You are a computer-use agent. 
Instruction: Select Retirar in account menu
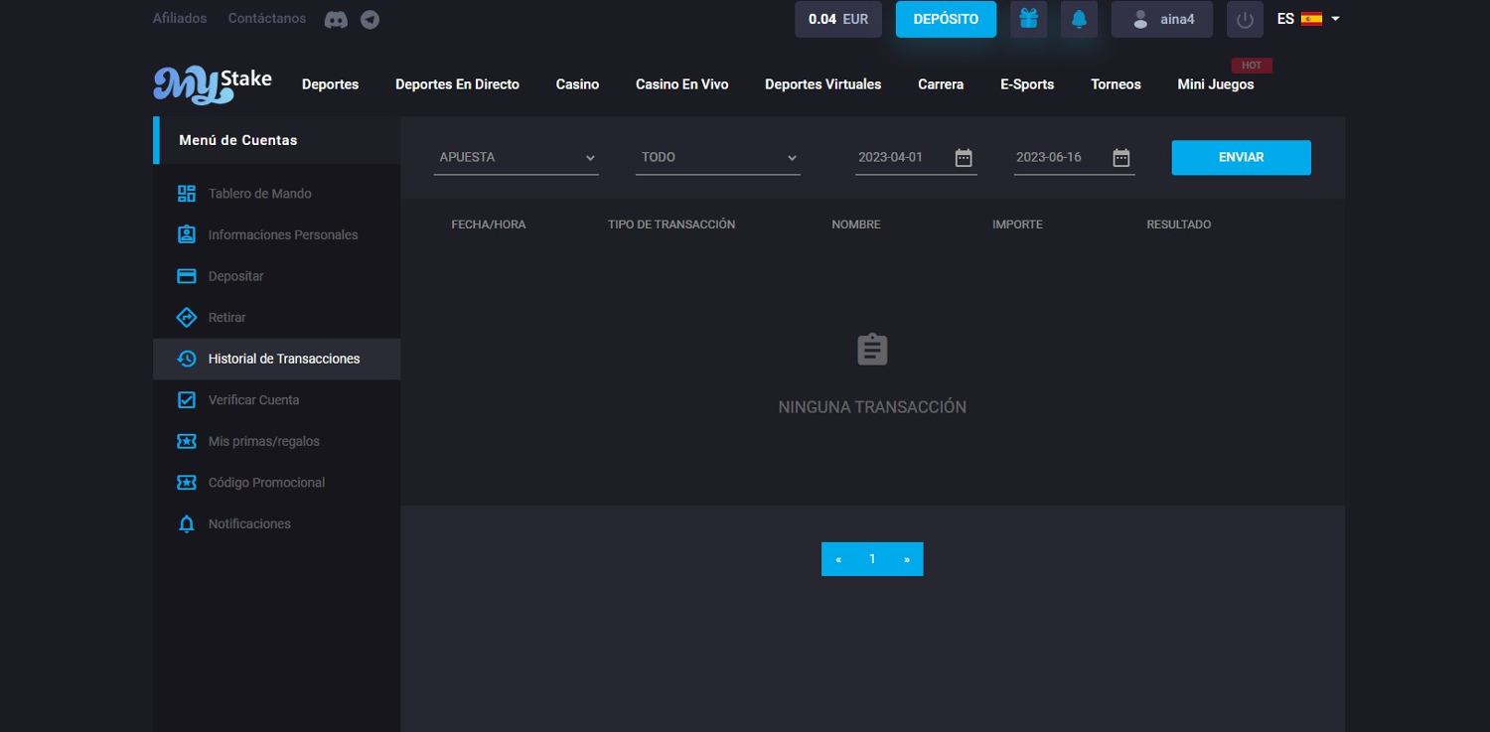226,318
